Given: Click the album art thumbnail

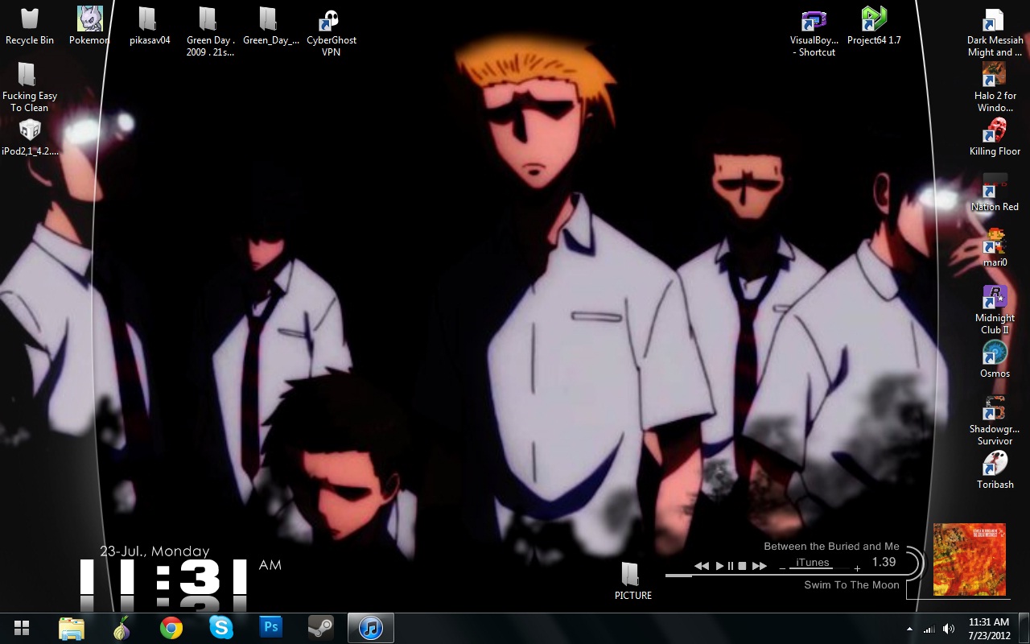Looking at the screenshot, I should 969,559.
